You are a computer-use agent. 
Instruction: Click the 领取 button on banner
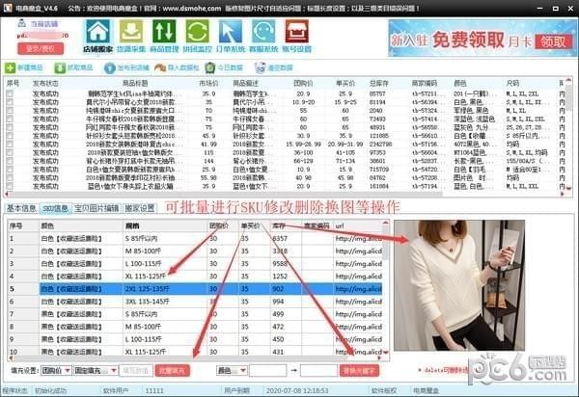[x=554, y=42]
